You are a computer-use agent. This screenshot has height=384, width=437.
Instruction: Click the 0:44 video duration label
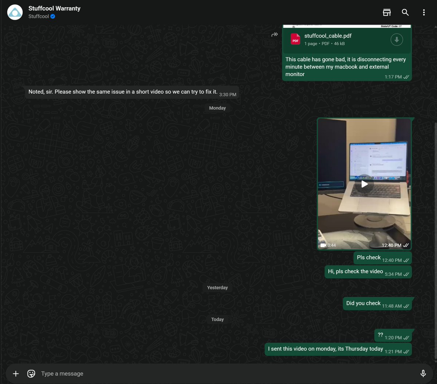tap(331, 245)
